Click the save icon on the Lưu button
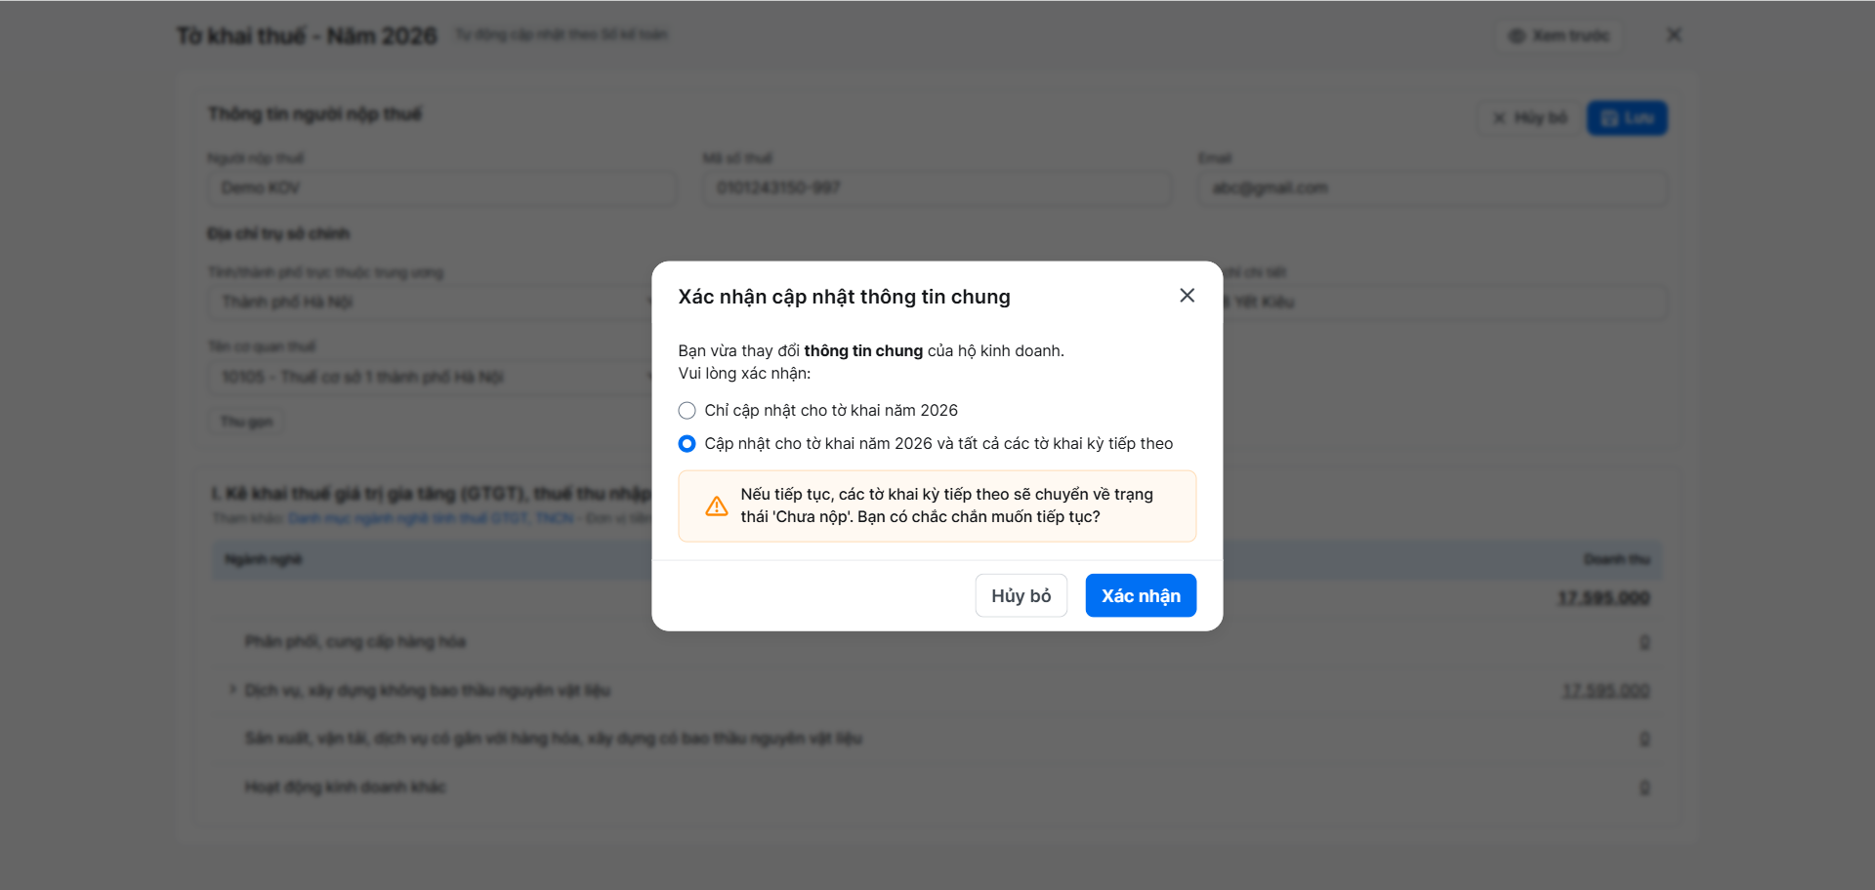The width and height of the screenshot is (1875, 890). (1610, 118)
